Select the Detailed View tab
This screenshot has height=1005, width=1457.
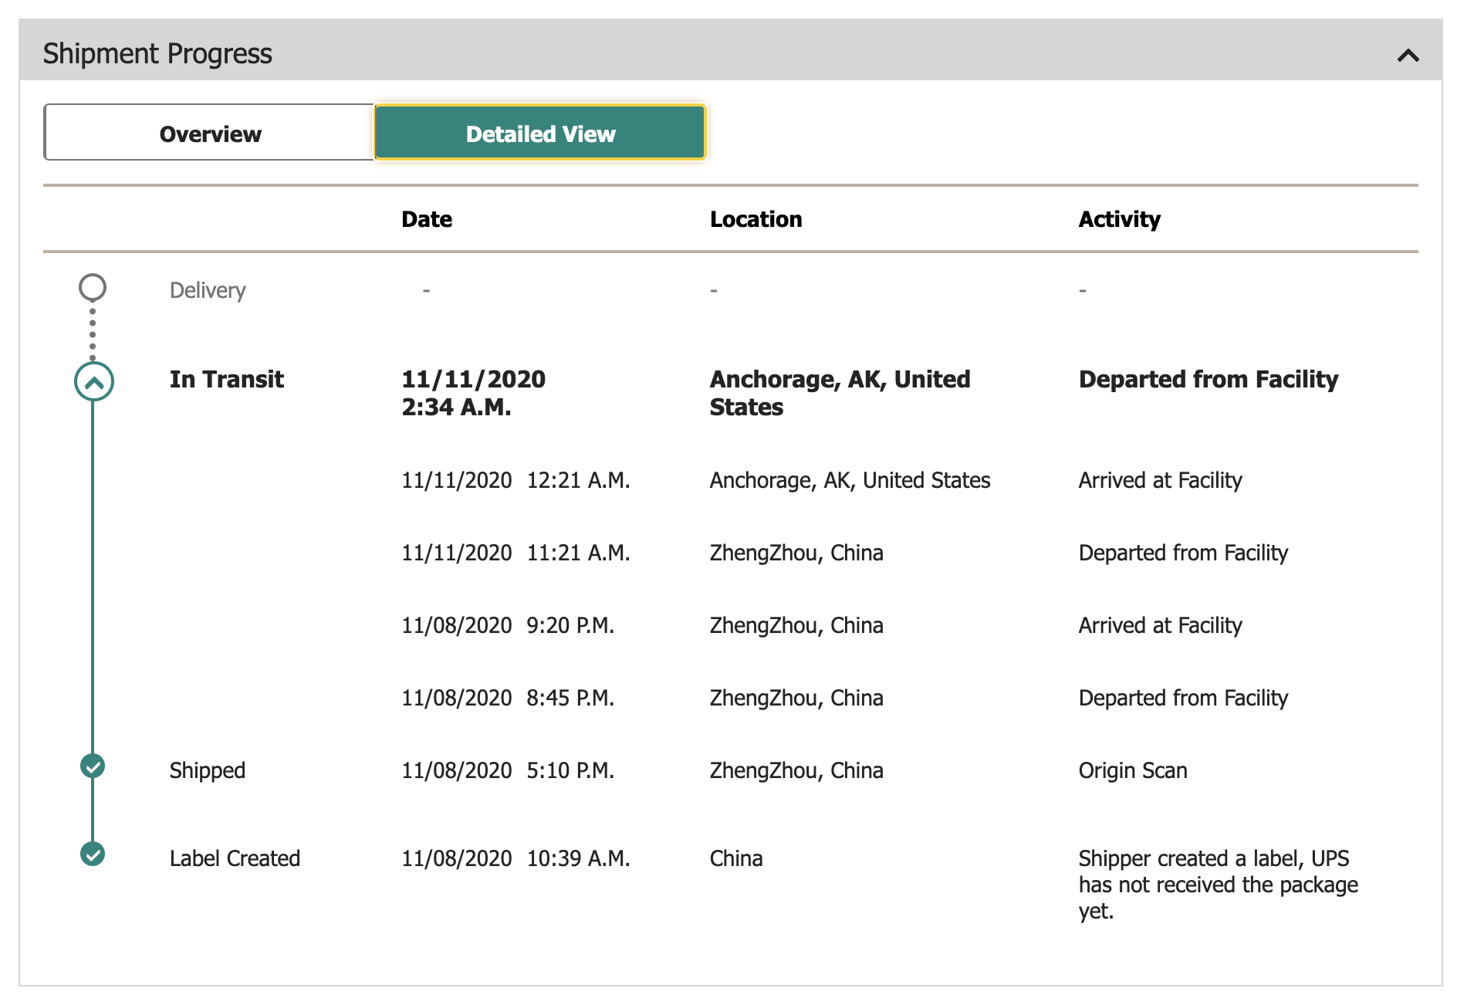click(x=540, y=134)
